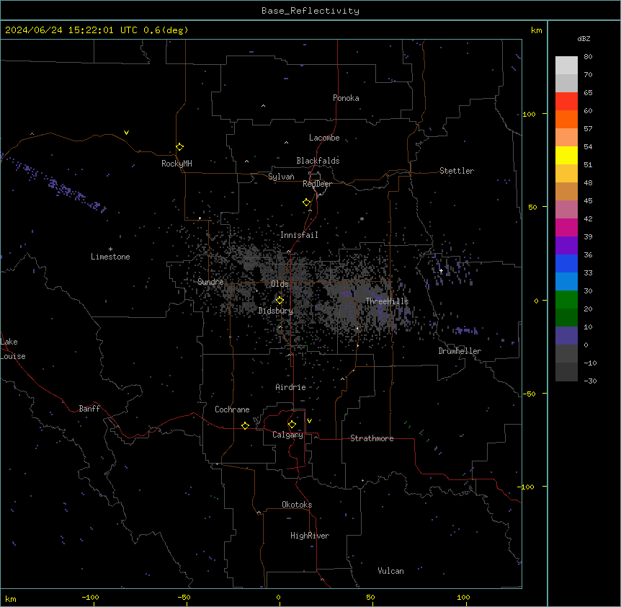Pick the light blue 30-33 dBZ legend swatch

pyautogui.click(x=566, y=282)
